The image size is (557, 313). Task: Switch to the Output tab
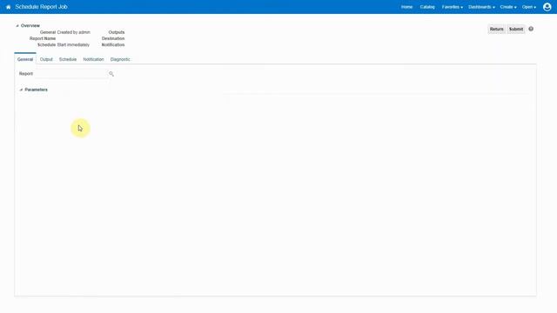[46, 59]
